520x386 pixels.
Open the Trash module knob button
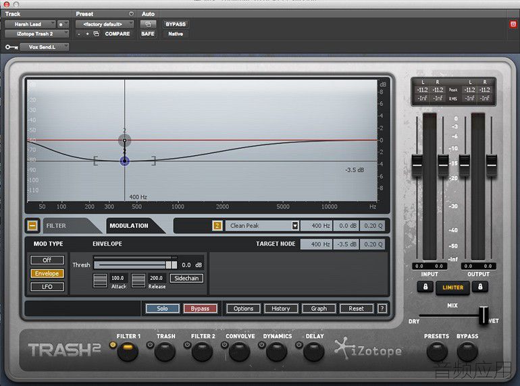(x=165, y=352)
